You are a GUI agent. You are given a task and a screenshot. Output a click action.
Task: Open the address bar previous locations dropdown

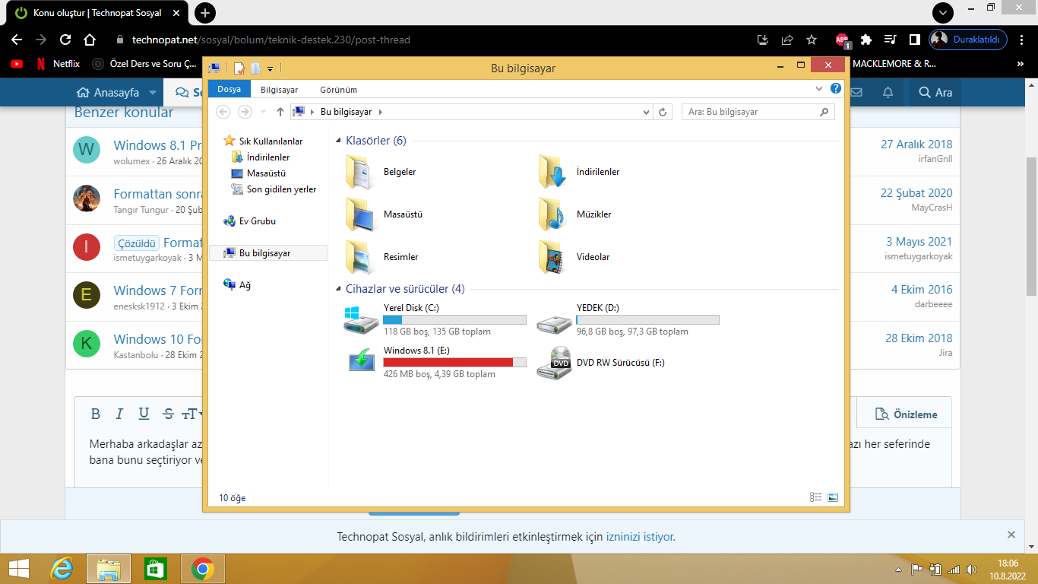click(647, 112)
